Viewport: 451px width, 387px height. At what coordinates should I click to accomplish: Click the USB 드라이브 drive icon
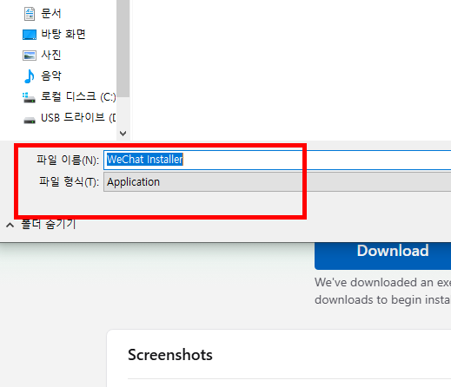pyautogui.click(x=30, y=120)
